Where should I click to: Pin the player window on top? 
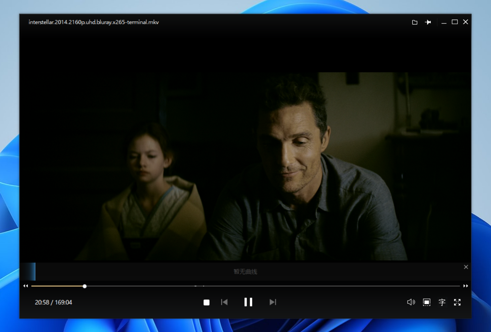pyautogui.click(x=428, y=22)
